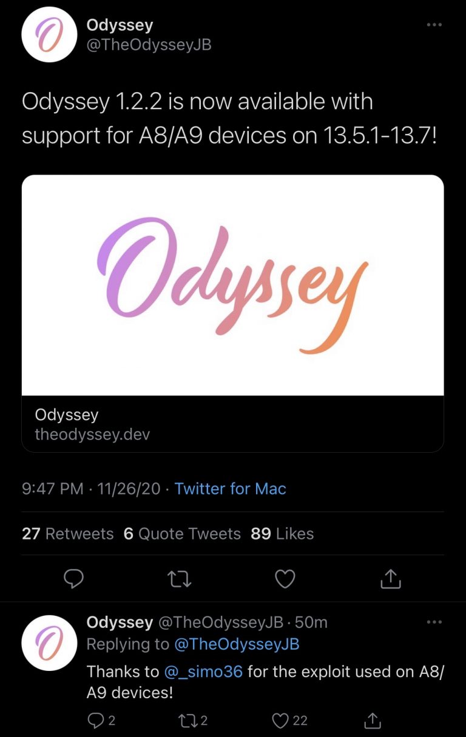
Task: Open the reply composer for the main tweet
Action: (x=73, y=579)
